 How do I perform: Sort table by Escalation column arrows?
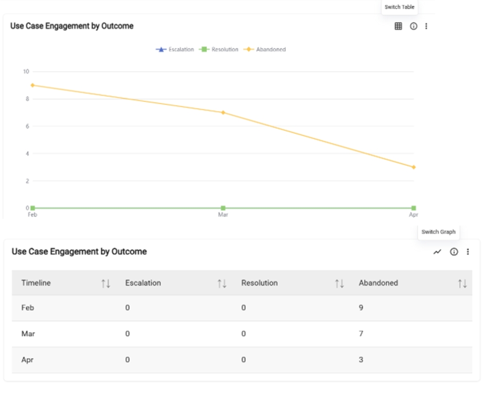222,283
